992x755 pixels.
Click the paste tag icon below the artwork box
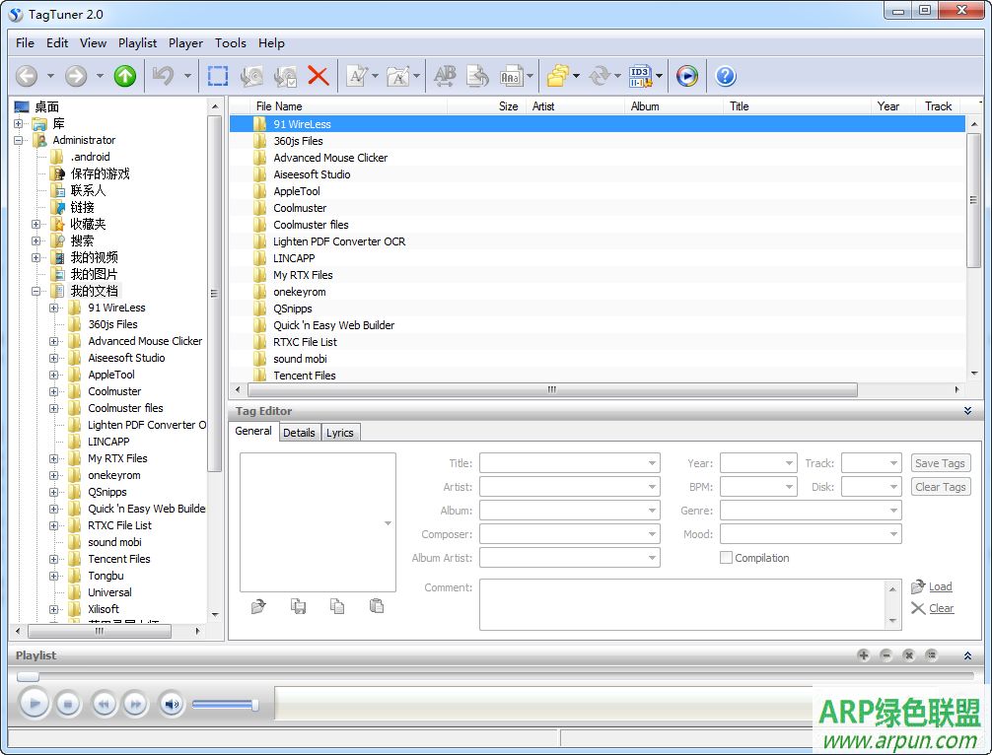[376, 605]
